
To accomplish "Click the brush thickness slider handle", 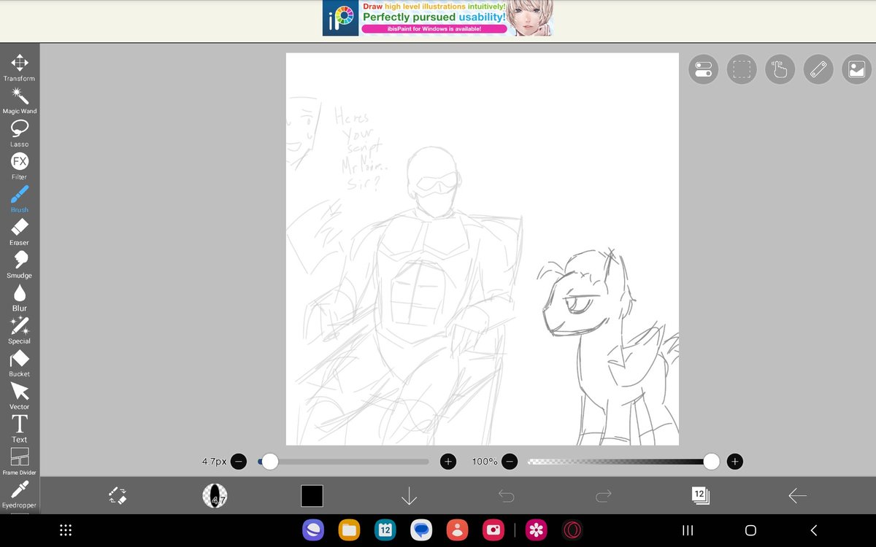I will (270, 462).
